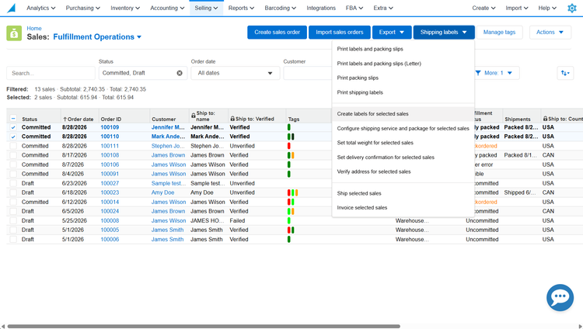Choose Set total weight for selected sales

[x=375, y=143]
